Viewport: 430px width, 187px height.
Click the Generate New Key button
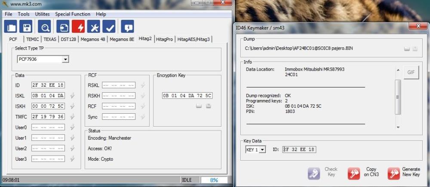403,173
